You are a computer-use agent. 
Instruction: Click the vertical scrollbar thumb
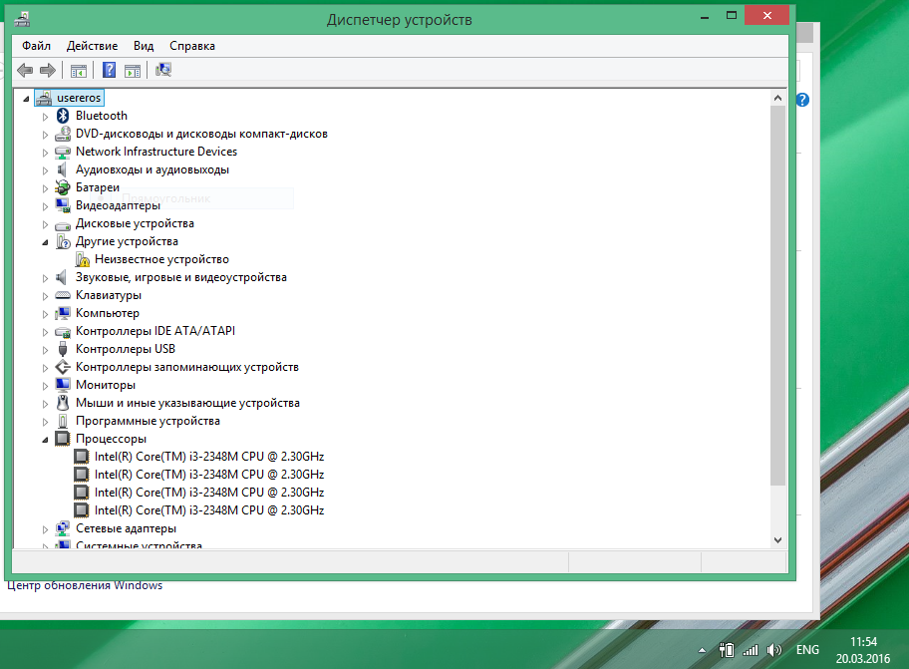coord(778,296)
